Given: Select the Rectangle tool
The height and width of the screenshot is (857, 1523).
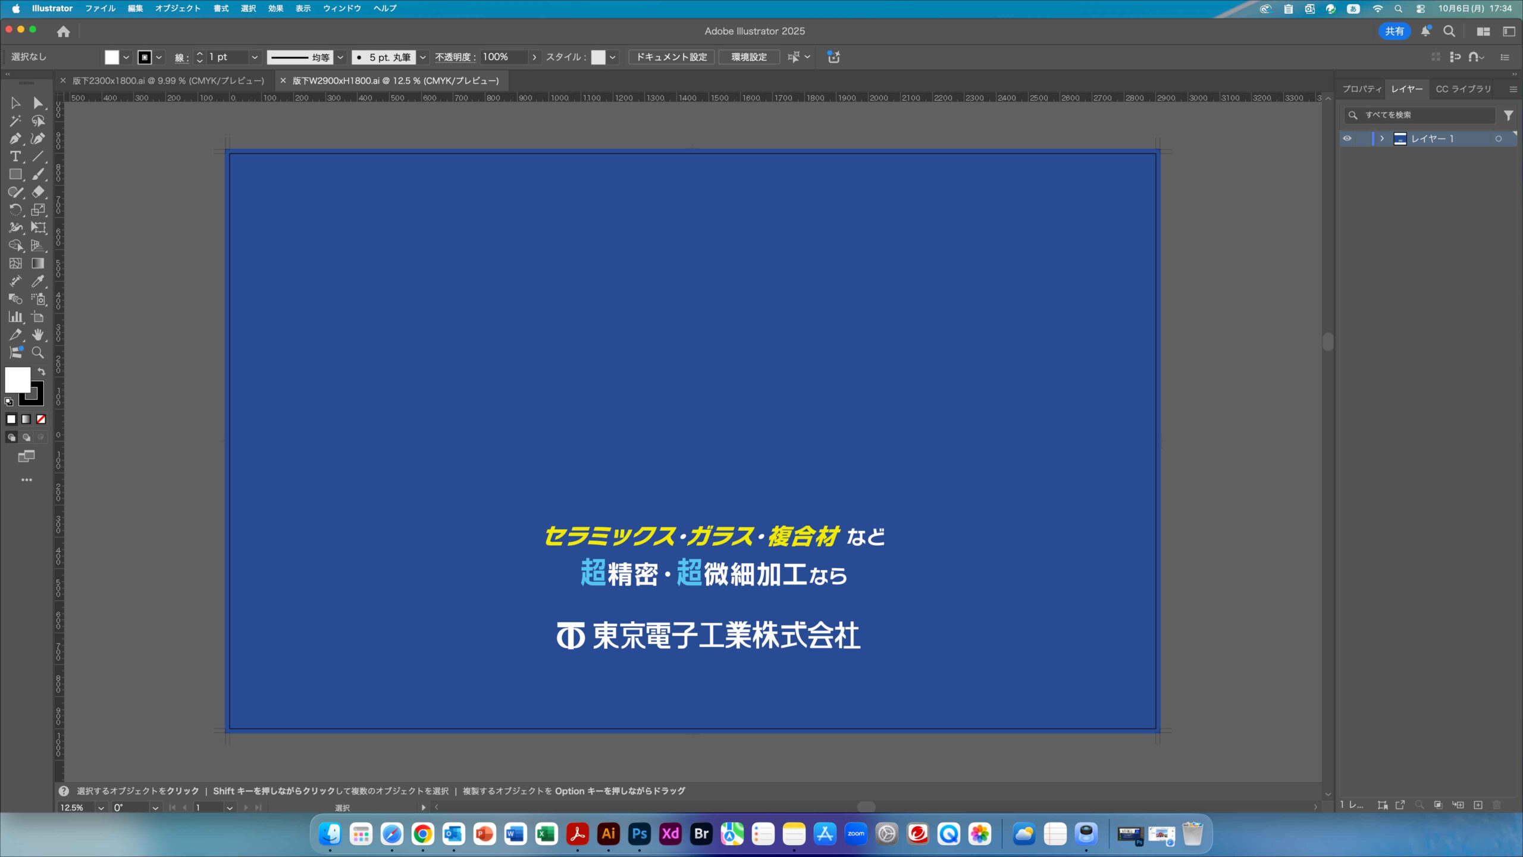Looking at the screenshot, I should coord(15,174).
